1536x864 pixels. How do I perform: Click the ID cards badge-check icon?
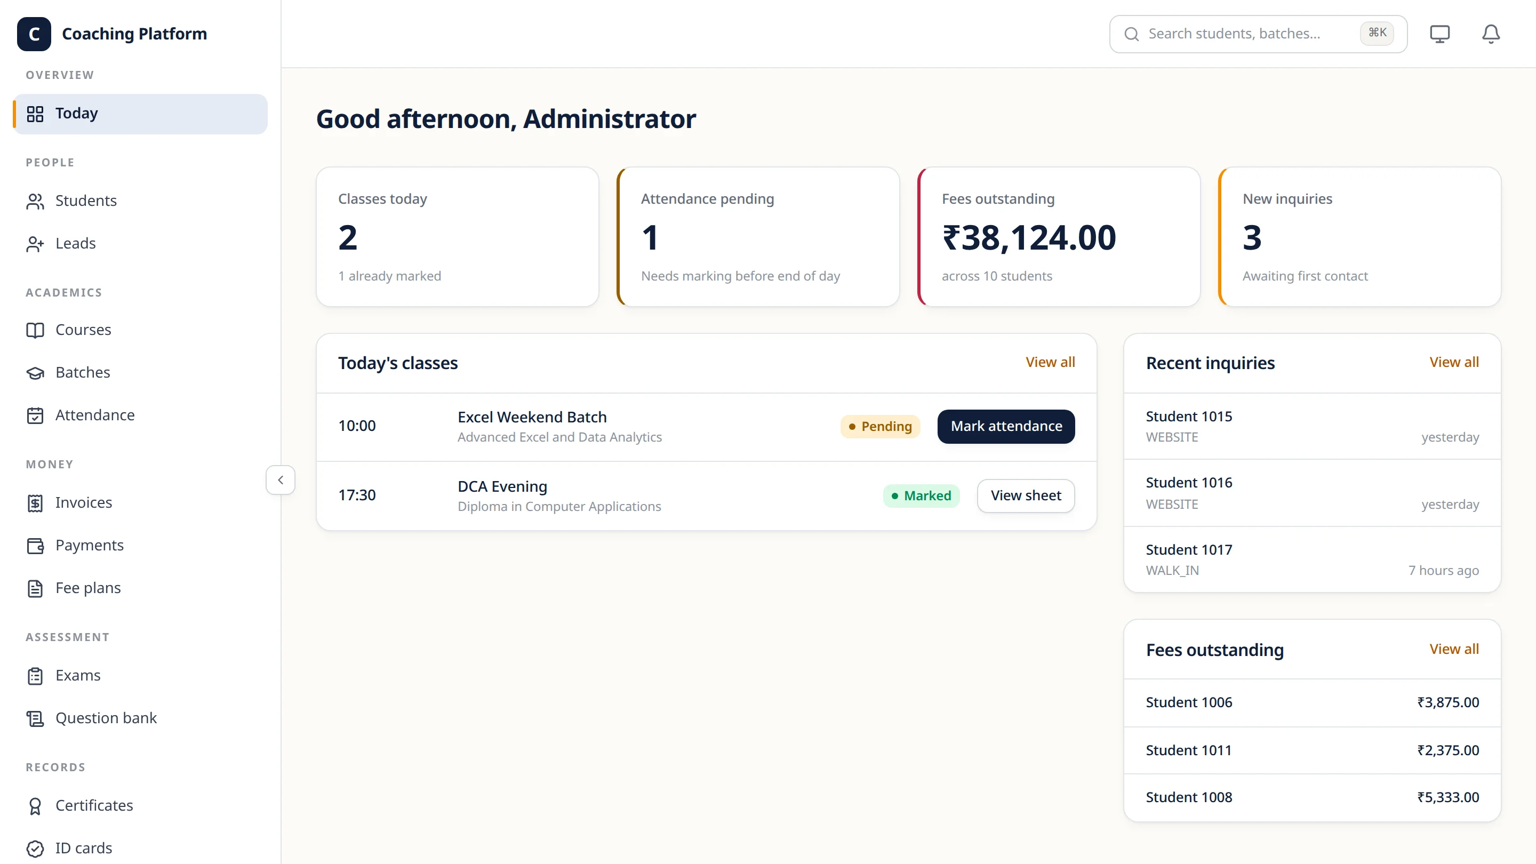pyautogui.click(x=35, y=849)
